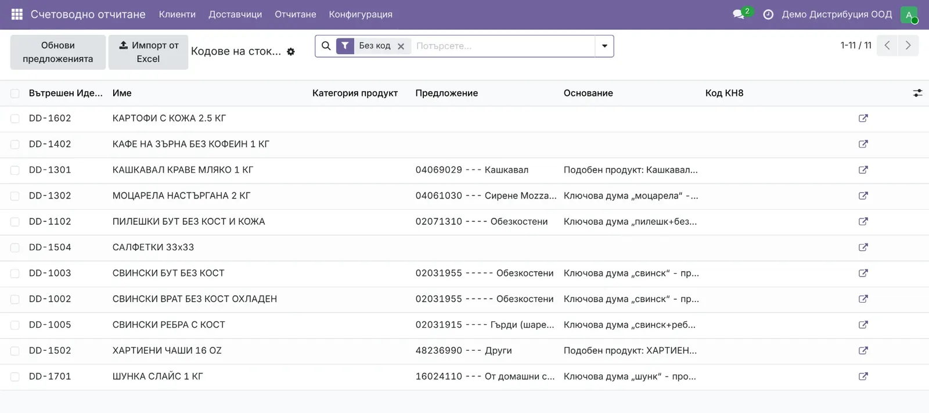Open the apps grid menu icon
The height and width of the screenshot is (413, 929).
17,14
